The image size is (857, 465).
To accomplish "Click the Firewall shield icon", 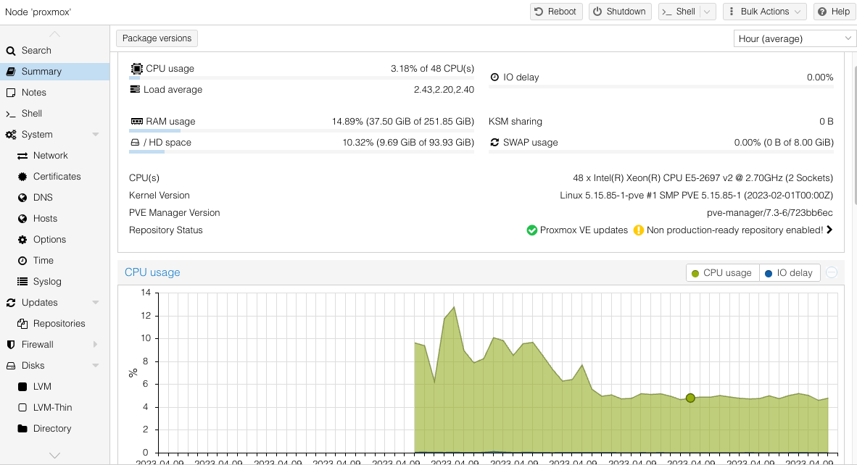I will point(10,345).
